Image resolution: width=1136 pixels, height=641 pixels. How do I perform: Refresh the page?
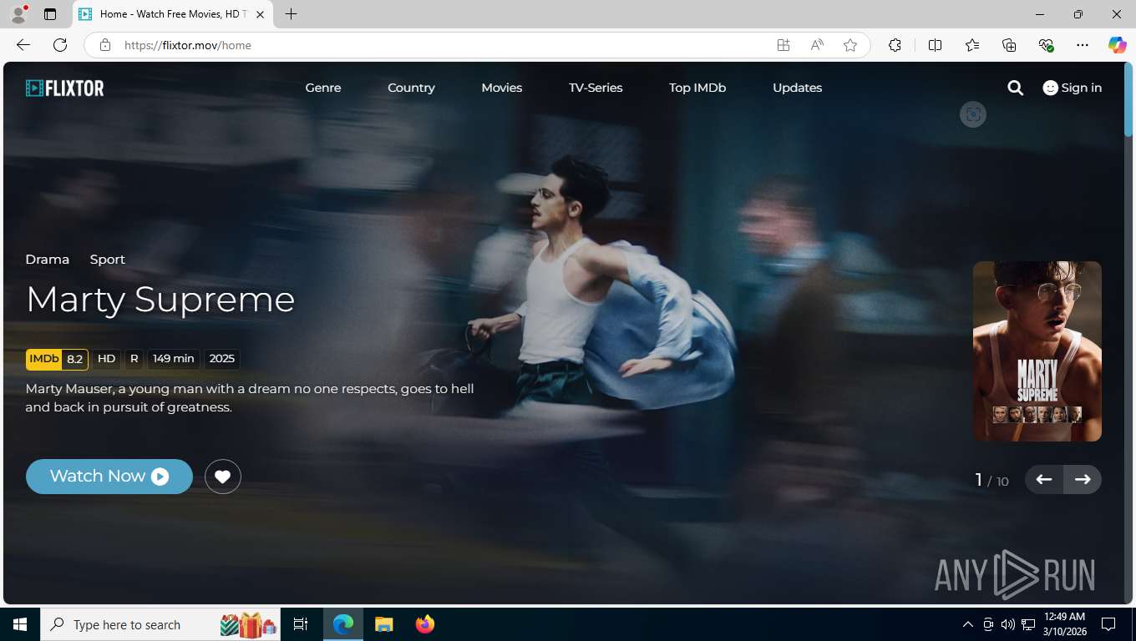pos(60,45)
